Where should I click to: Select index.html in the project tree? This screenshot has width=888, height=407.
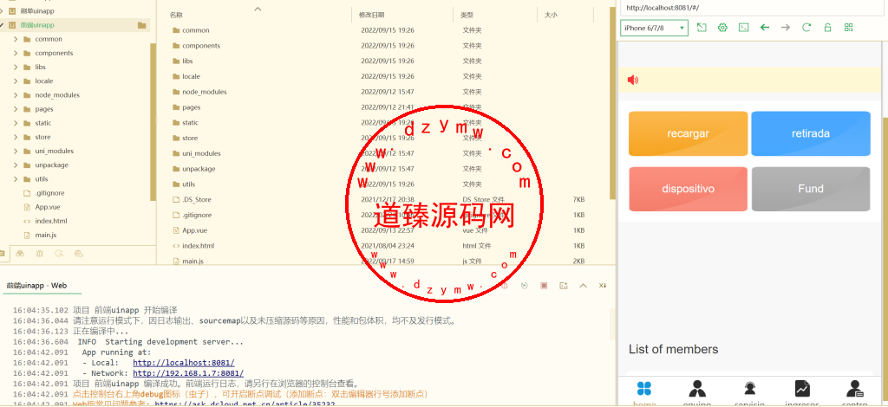click(51, 221)
